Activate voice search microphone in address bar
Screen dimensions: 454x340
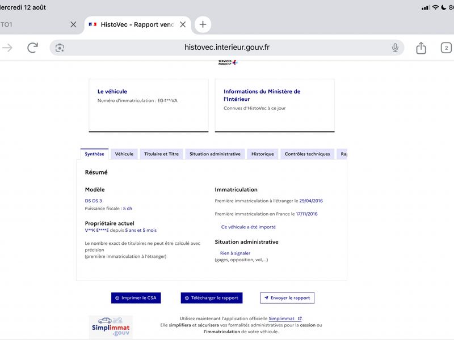pyautogui.click(x=395, y=48)
